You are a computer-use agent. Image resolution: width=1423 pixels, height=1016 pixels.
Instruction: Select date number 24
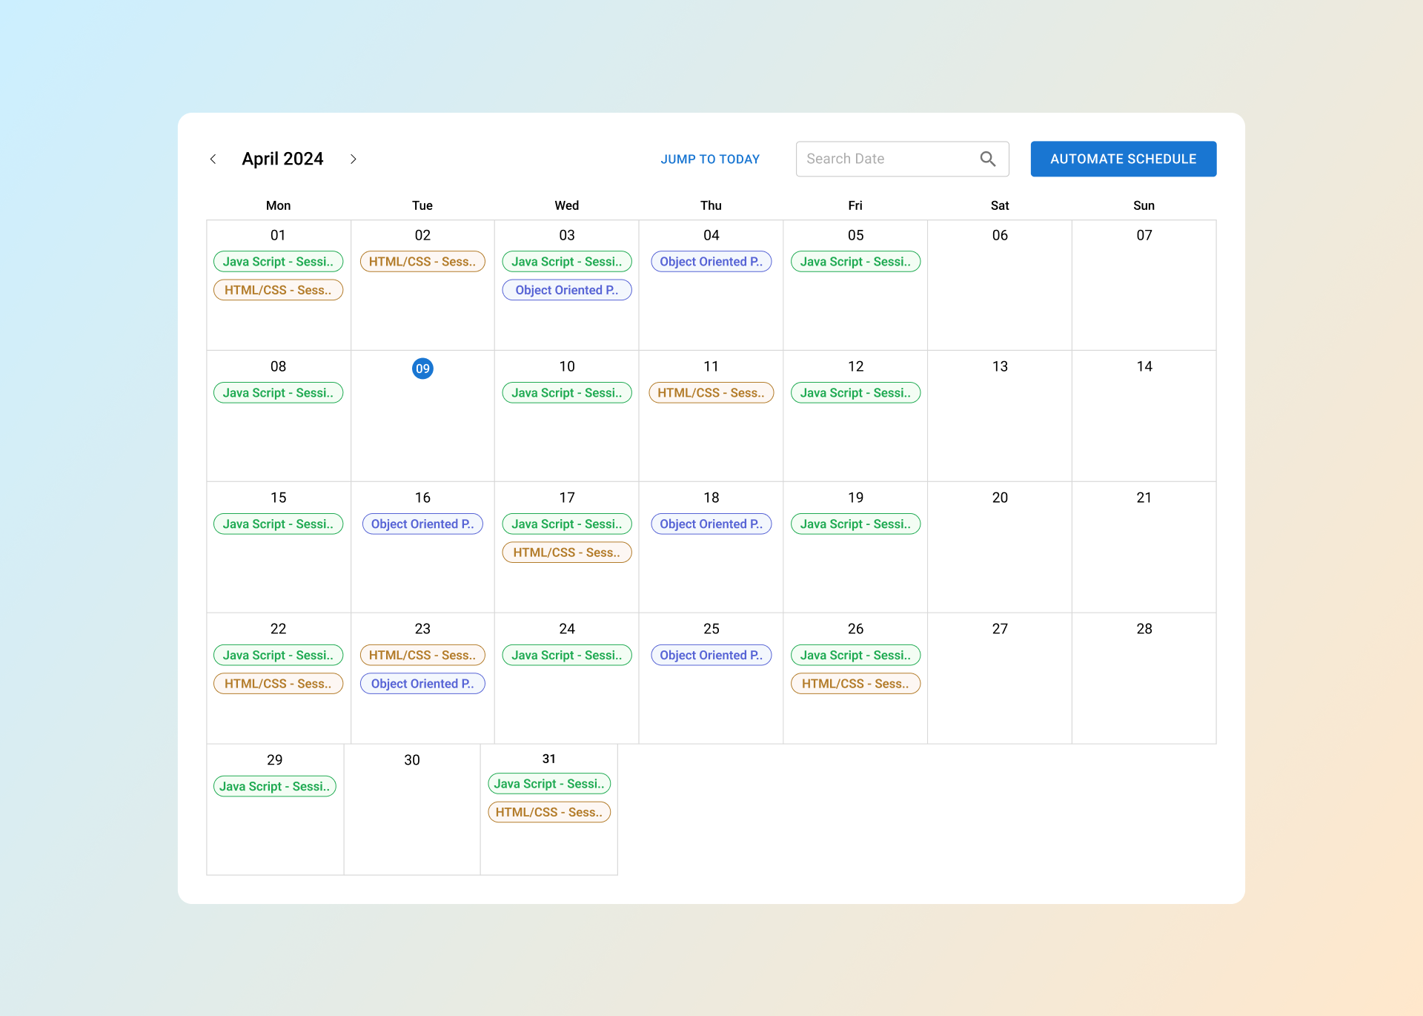567,629
